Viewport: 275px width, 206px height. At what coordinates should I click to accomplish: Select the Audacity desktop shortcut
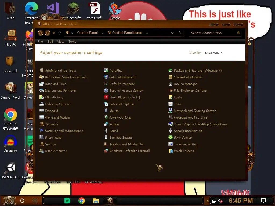tap(10, 144)
